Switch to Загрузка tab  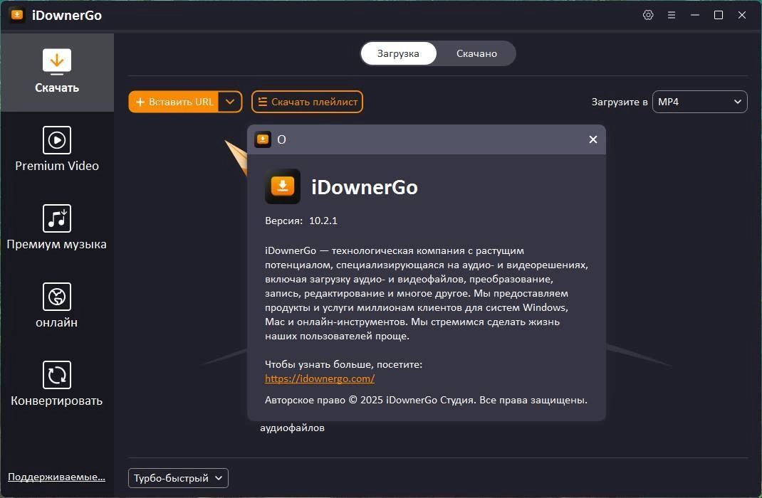[x=399, y=53]
